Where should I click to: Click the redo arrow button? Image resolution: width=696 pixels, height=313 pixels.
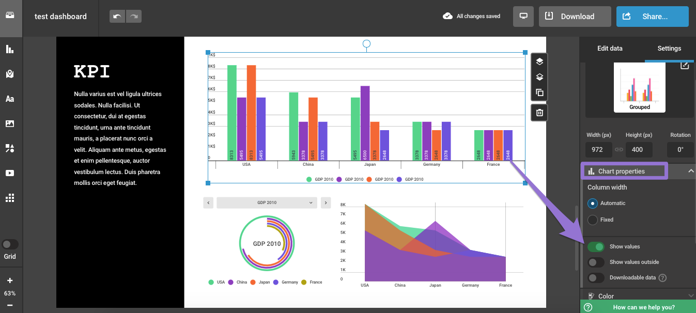tap(134, 17)
